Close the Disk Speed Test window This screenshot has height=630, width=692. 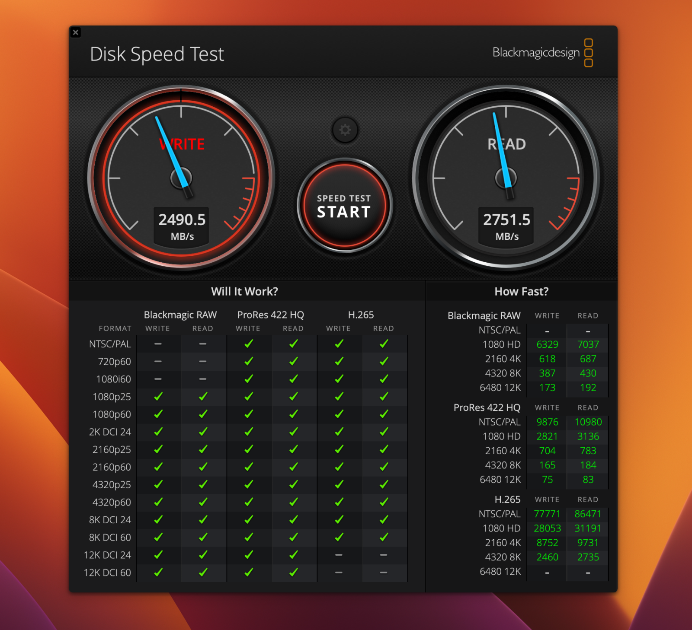point(76,32)
